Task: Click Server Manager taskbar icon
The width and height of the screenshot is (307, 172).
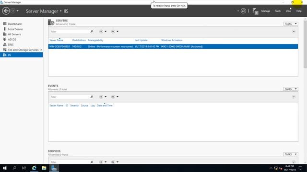Action: click(54, 168)
